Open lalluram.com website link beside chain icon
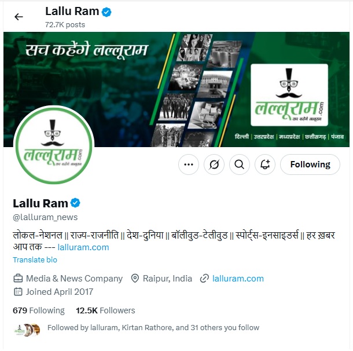Image resolution: width=353 pixels, height=351 pixels. (x=238, y=279)
